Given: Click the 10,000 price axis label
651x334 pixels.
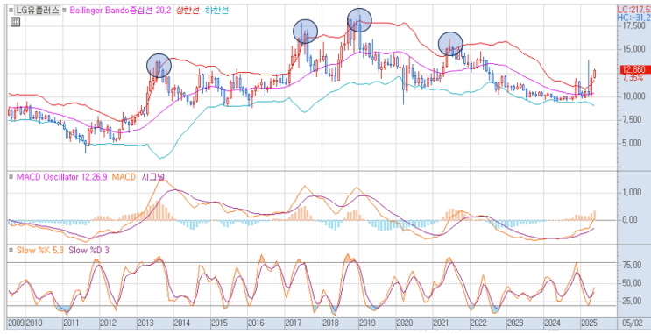Looking at the screenshot, I should click(633, 96).
